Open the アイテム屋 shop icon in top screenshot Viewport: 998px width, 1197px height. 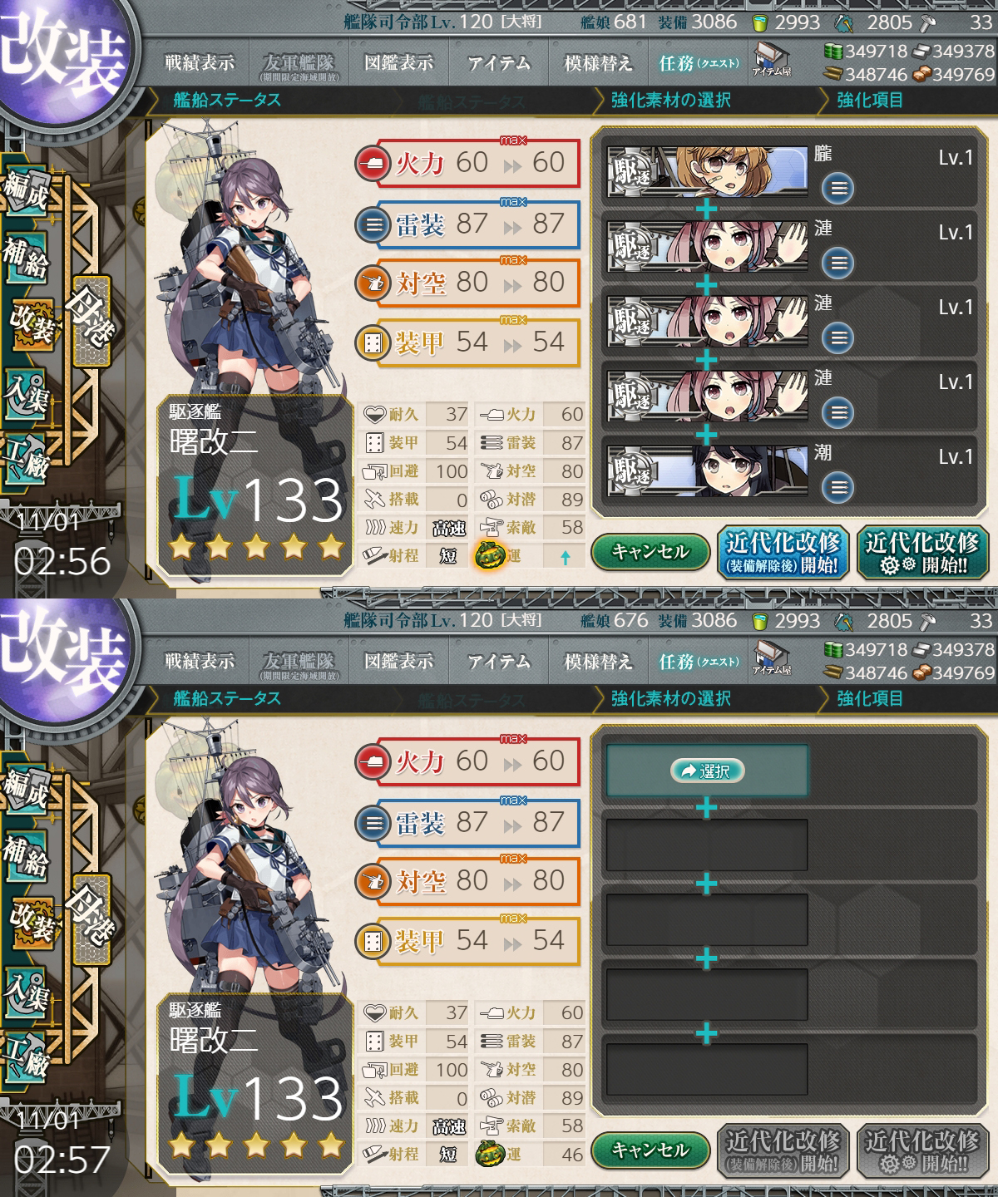[771, 59]
